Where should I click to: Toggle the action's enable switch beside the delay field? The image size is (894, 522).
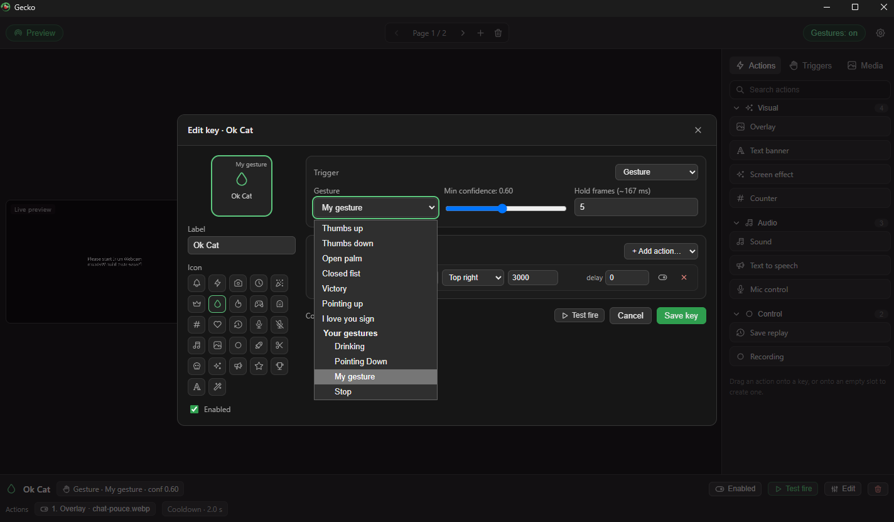662,278
